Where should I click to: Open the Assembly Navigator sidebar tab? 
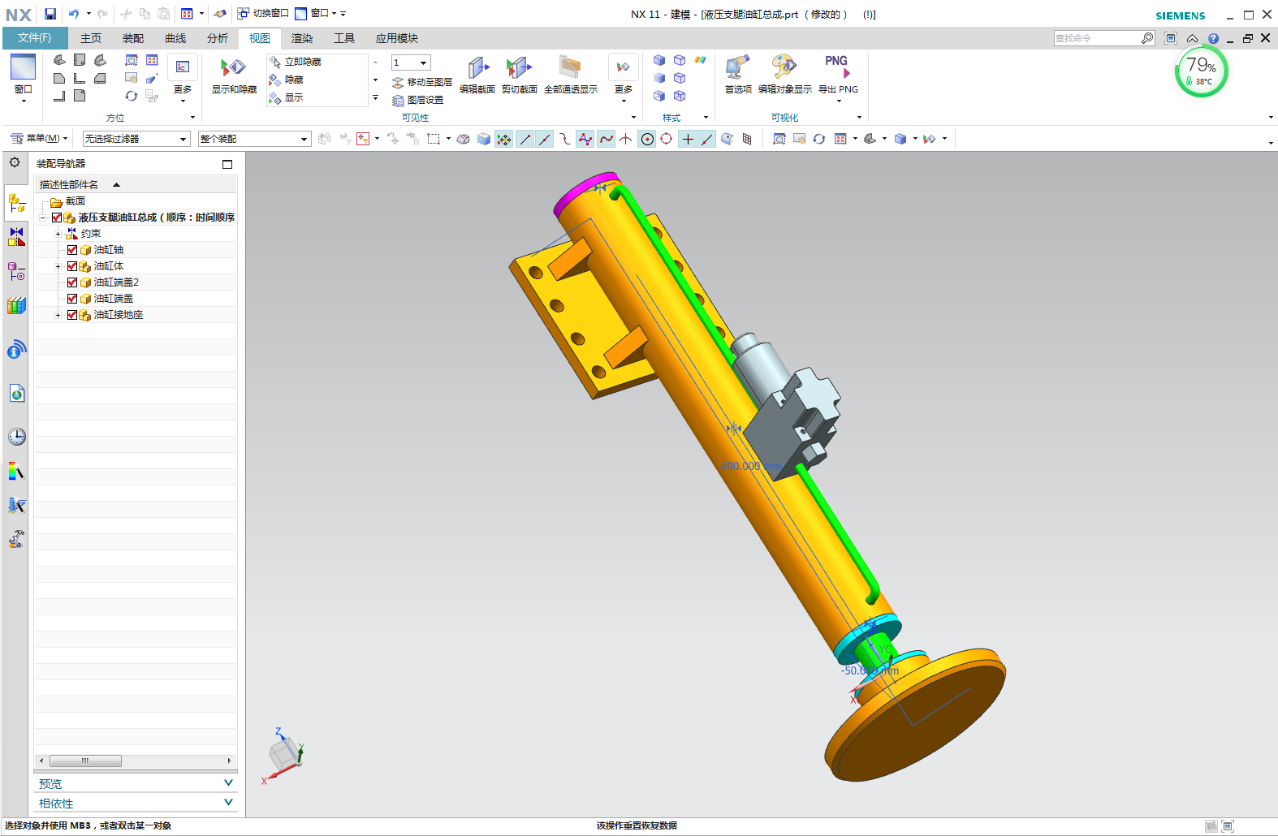[x=16, y=203]
